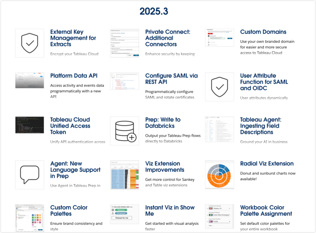Screen dimensions: 316x233
Task: Open Instant Viz in Show Me title
Action: (x=170, y=210)
